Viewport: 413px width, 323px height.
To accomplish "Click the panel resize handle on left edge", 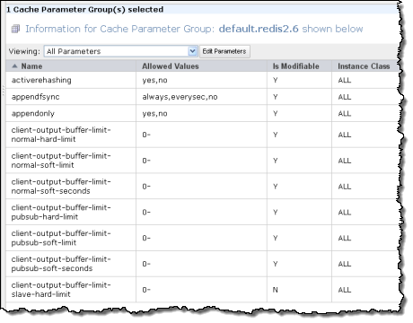I will point(3,91).
